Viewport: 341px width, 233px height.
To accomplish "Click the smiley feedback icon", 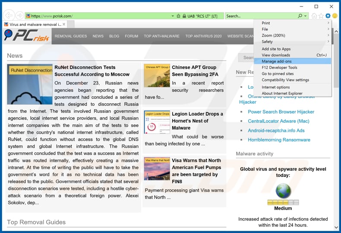I will point(335,16).
